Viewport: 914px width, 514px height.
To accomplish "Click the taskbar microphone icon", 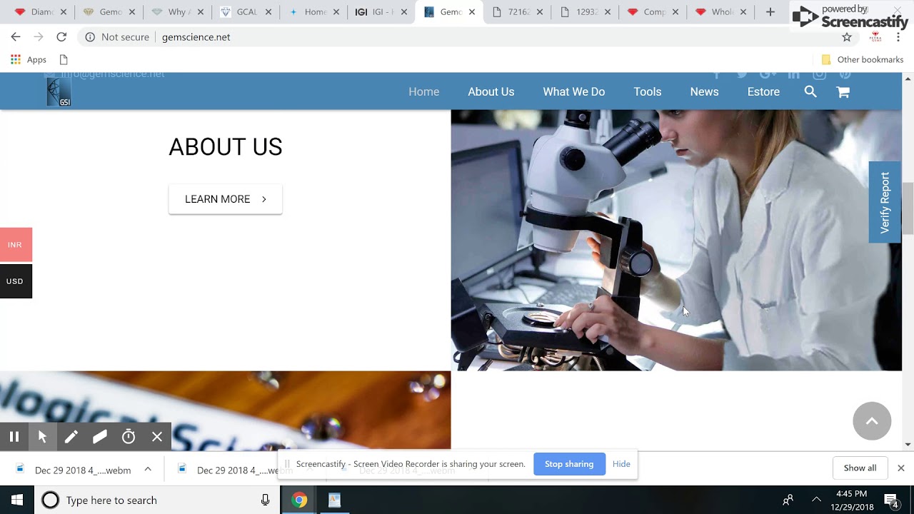I will point(266,500).
